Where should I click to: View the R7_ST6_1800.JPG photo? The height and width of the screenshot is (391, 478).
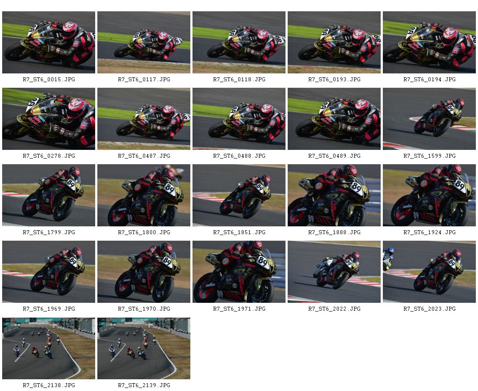[144, 195]
